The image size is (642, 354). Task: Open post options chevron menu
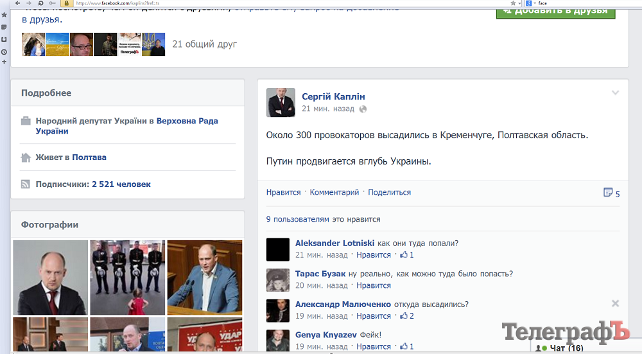(x=615, y=93)
